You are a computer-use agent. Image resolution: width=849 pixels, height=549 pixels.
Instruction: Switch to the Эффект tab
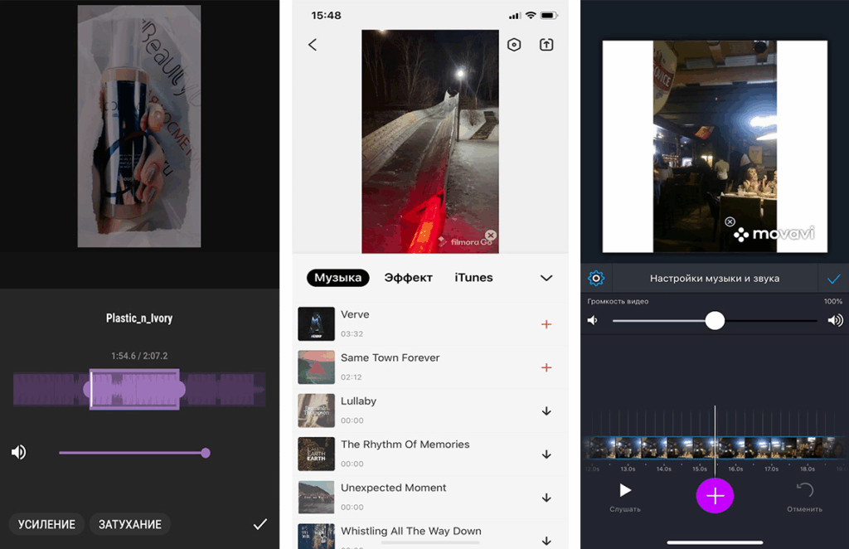(x=408, y=278)
